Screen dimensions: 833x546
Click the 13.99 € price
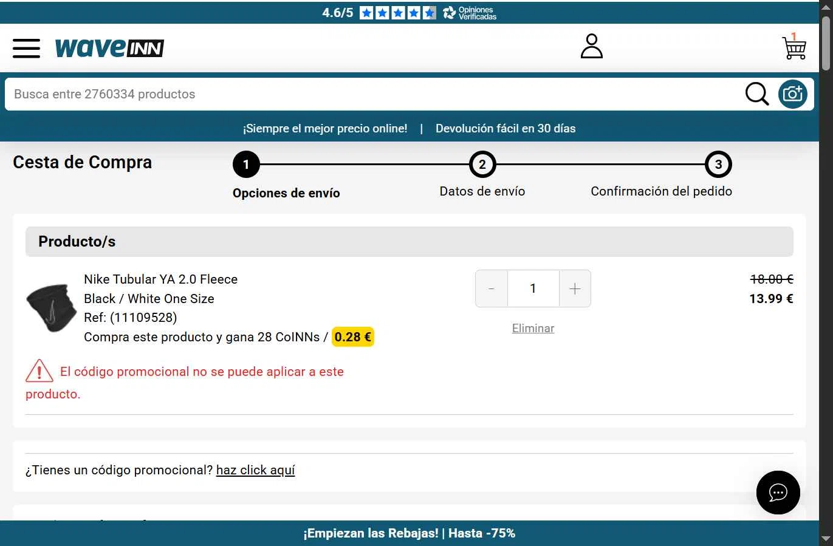pyautogui.click(x=771, y=298)
